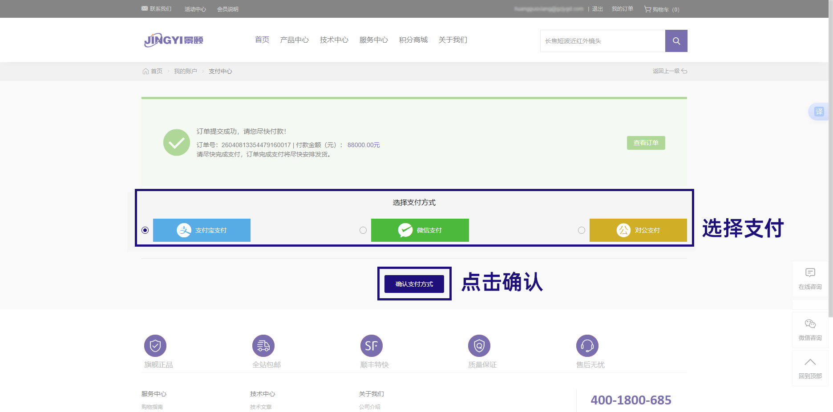Go to 积分商城 in the nav bar
Image resolution: width=833 pixels, height=412 pixels.
coord(413,40)
